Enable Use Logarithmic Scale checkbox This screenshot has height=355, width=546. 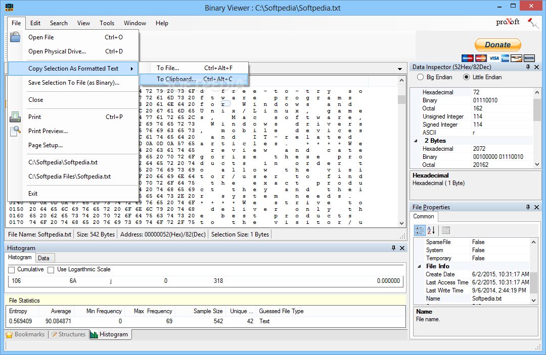point(51,270)
